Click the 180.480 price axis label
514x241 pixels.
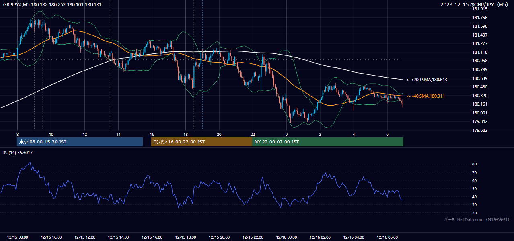point(479,87)
